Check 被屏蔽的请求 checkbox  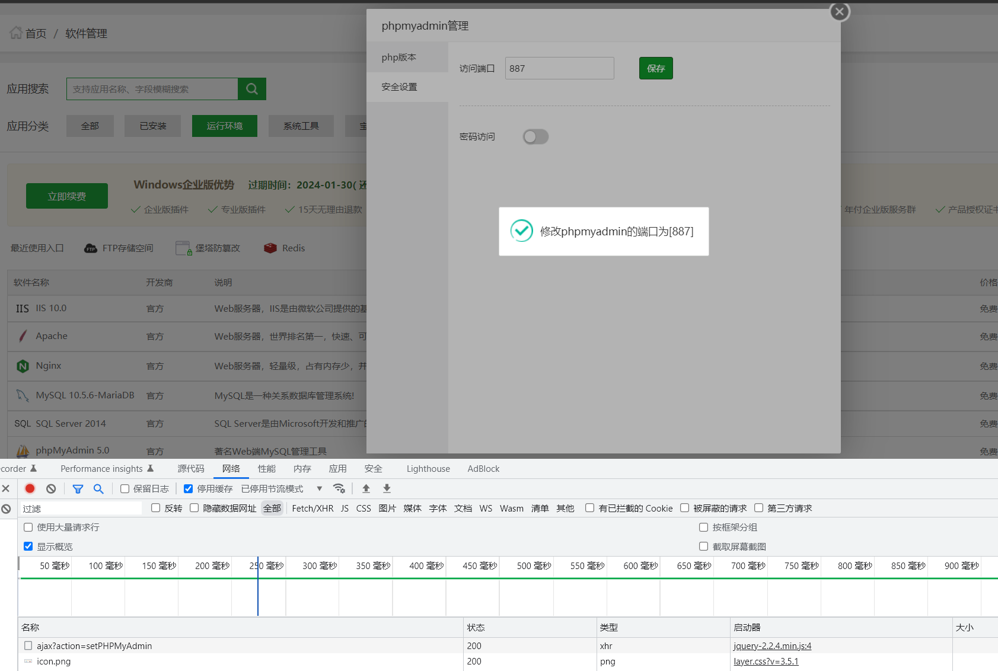click(684, 508)
